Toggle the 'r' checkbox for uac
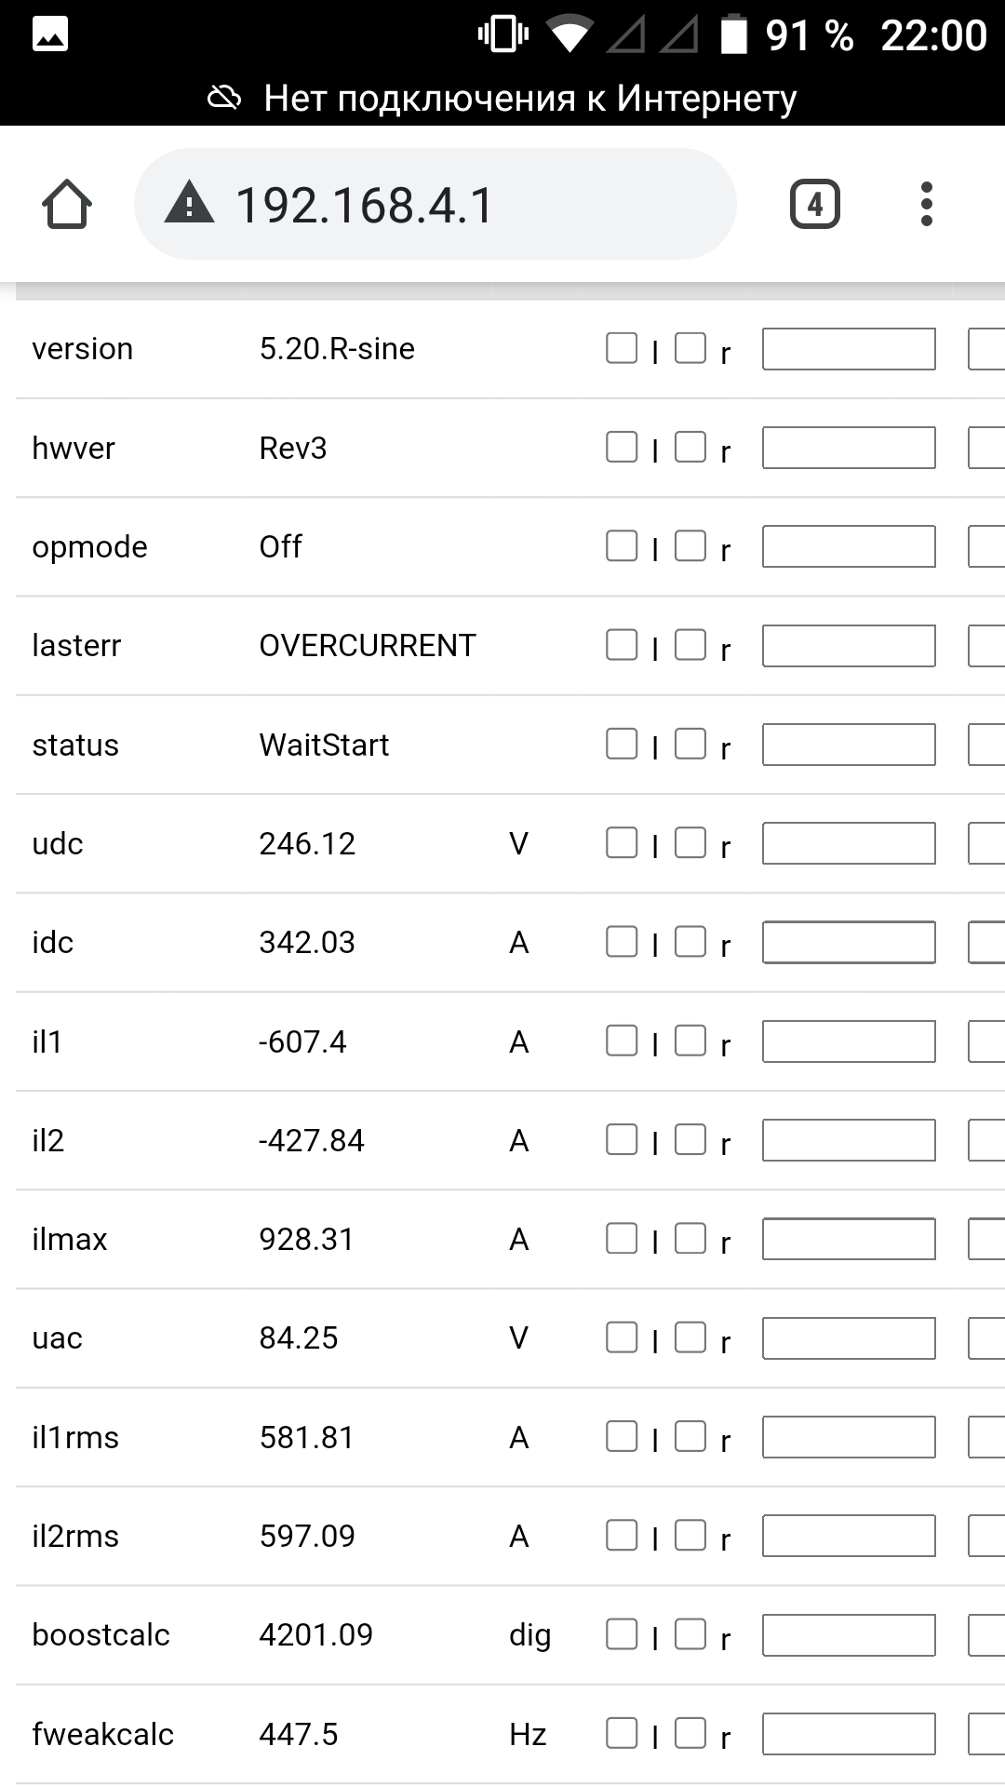This screenshot has height=1787, width=1005. [690, 1337]
